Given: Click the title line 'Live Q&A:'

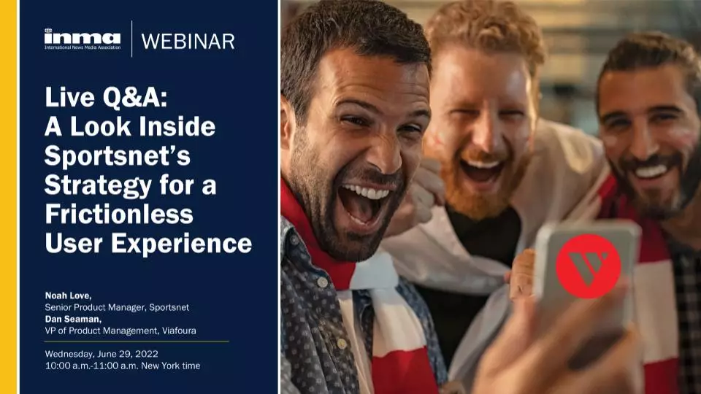Looking at the screenshot, I should [106, 97].
